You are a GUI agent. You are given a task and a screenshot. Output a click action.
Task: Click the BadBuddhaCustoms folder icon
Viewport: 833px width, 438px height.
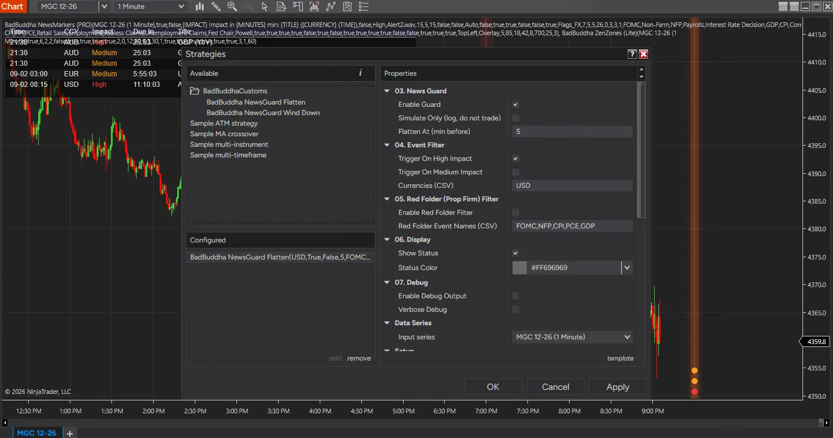click(x=195, y=91)
